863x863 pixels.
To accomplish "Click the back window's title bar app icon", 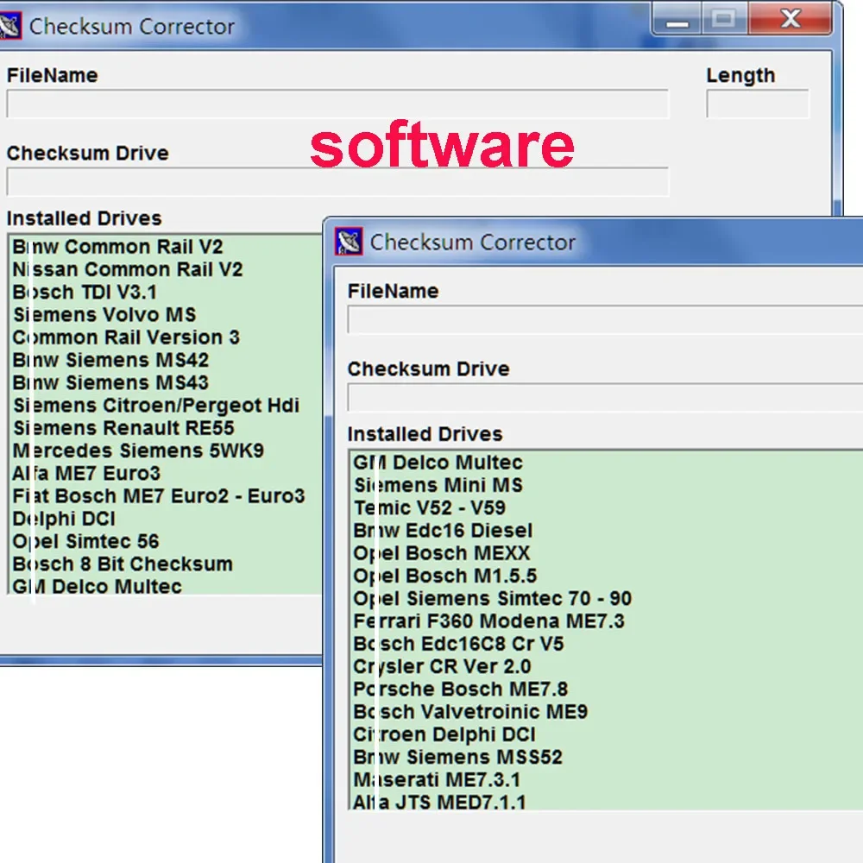I will (x=9, y=25).
